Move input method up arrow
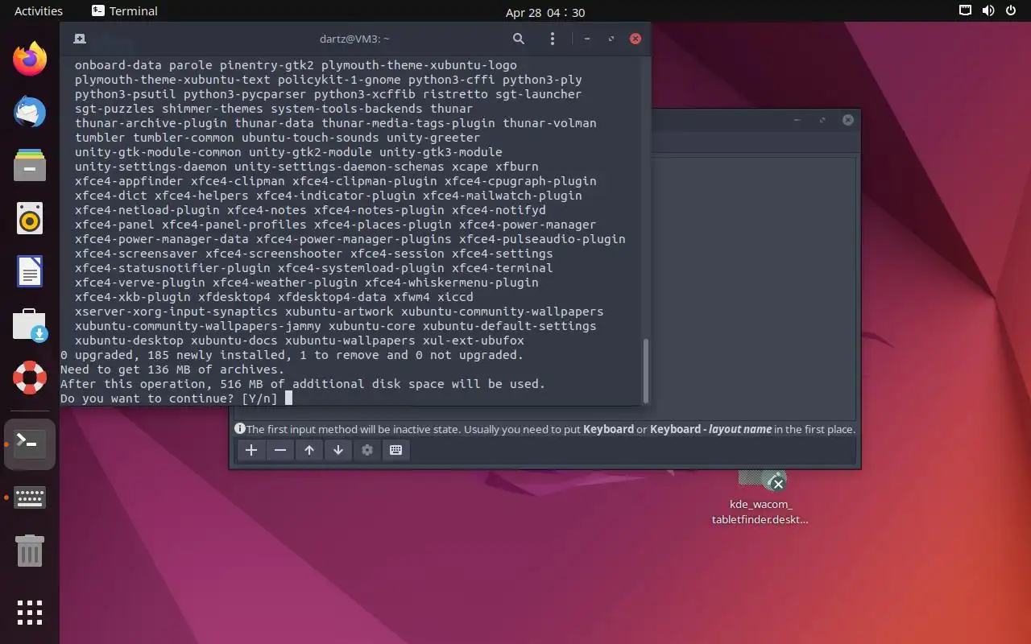Image resolution: width=1031 pixels, height=644 pixels. point(309,450)
